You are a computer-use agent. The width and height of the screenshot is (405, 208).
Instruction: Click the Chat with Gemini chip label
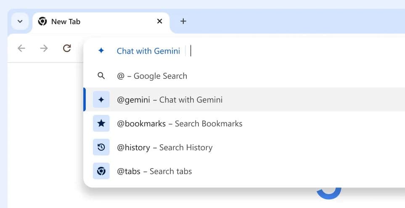pos(148,51)
